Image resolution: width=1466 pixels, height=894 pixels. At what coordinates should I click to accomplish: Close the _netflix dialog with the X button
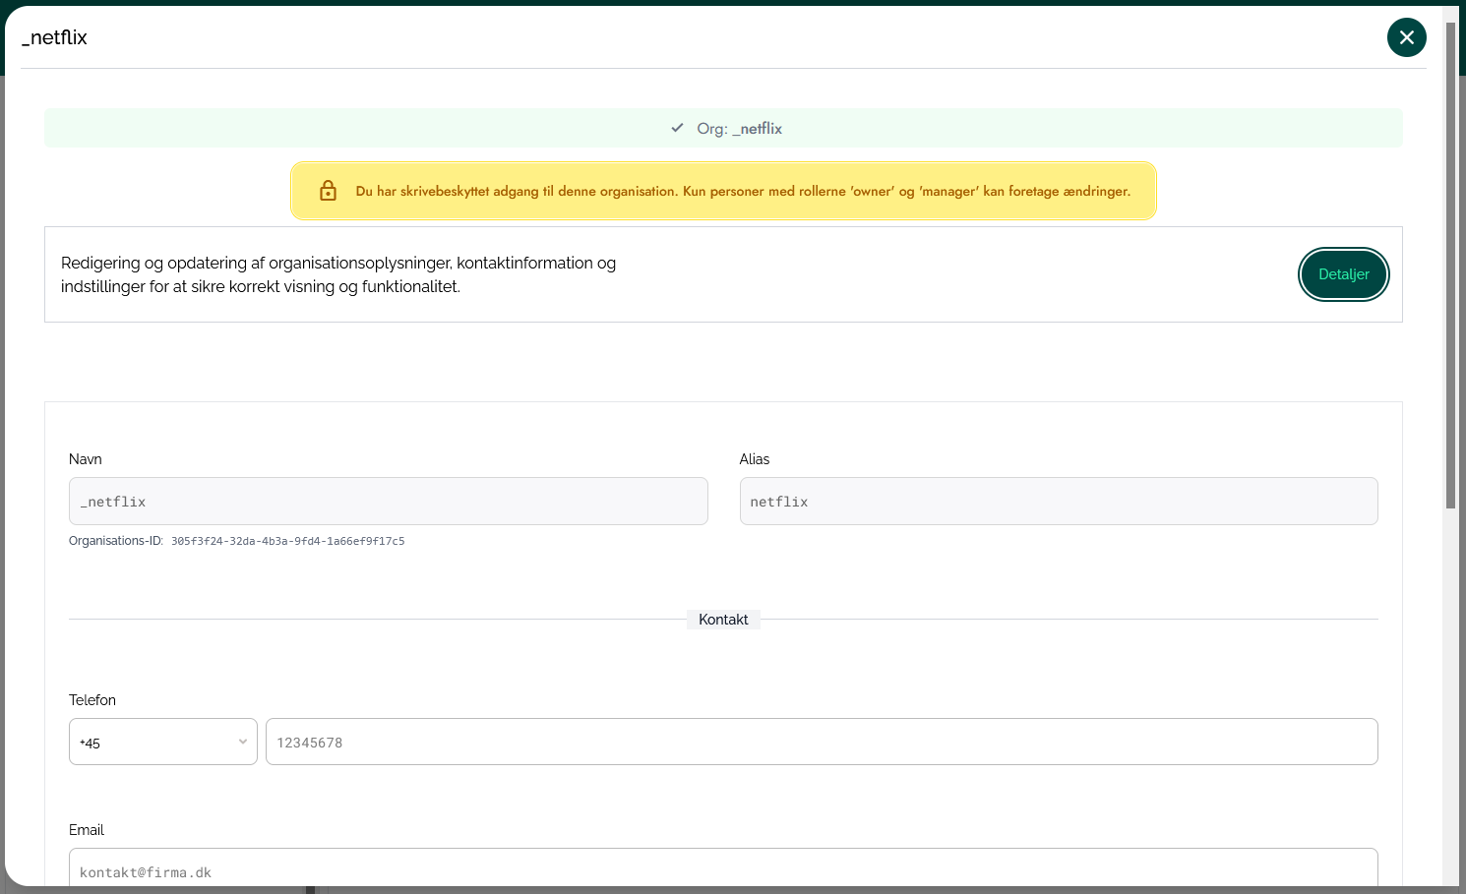click(1406, 37)
